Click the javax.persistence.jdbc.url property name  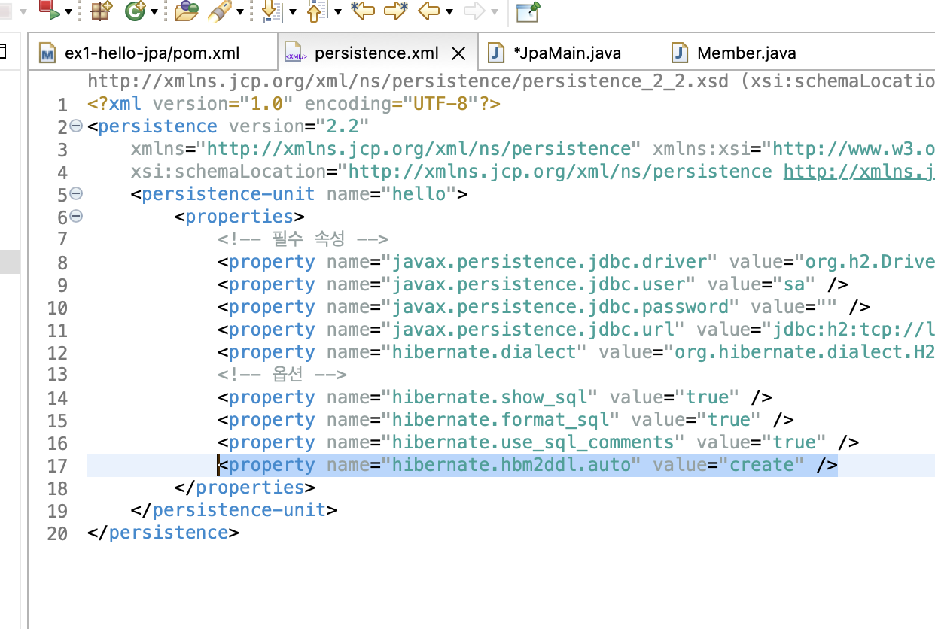(533, 330)
